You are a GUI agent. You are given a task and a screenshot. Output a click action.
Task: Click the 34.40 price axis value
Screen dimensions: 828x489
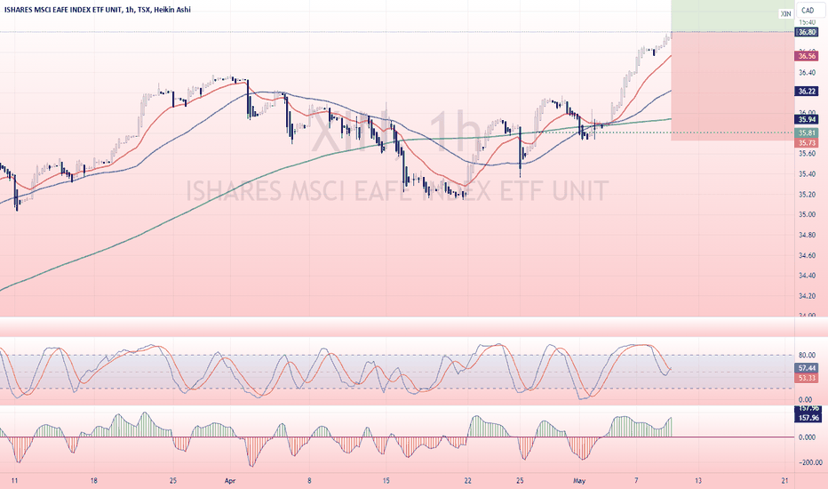tap(807, 276)
